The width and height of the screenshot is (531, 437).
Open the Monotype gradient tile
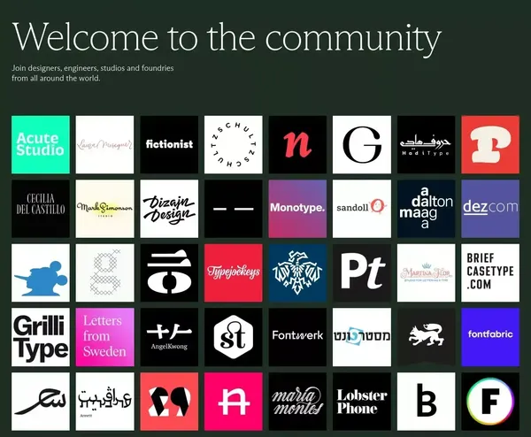(297, 209)
